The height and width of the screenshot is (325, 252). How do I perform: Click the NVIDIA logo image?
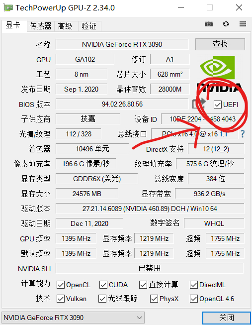point(220,74)
